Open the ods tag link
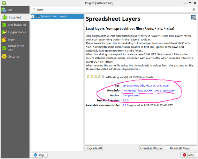The image size is (198, 159). click(x=142, y=86)
